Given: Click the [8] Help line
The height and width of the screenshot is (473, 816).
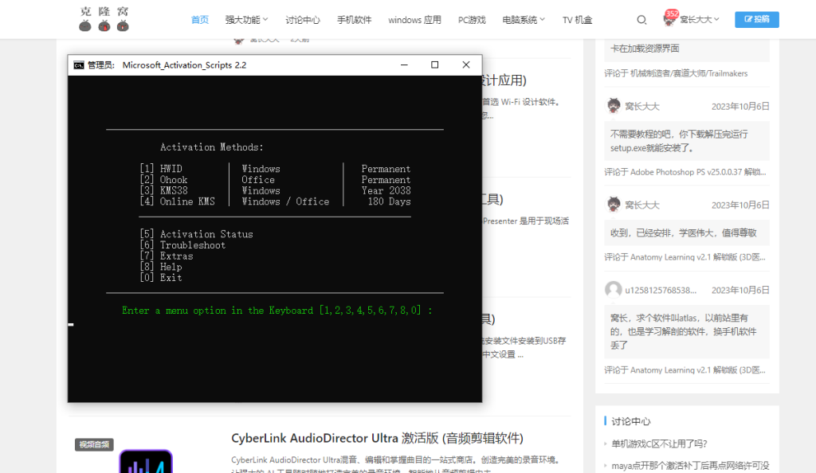Looking at the screenshot, I should tap(161, 268).
